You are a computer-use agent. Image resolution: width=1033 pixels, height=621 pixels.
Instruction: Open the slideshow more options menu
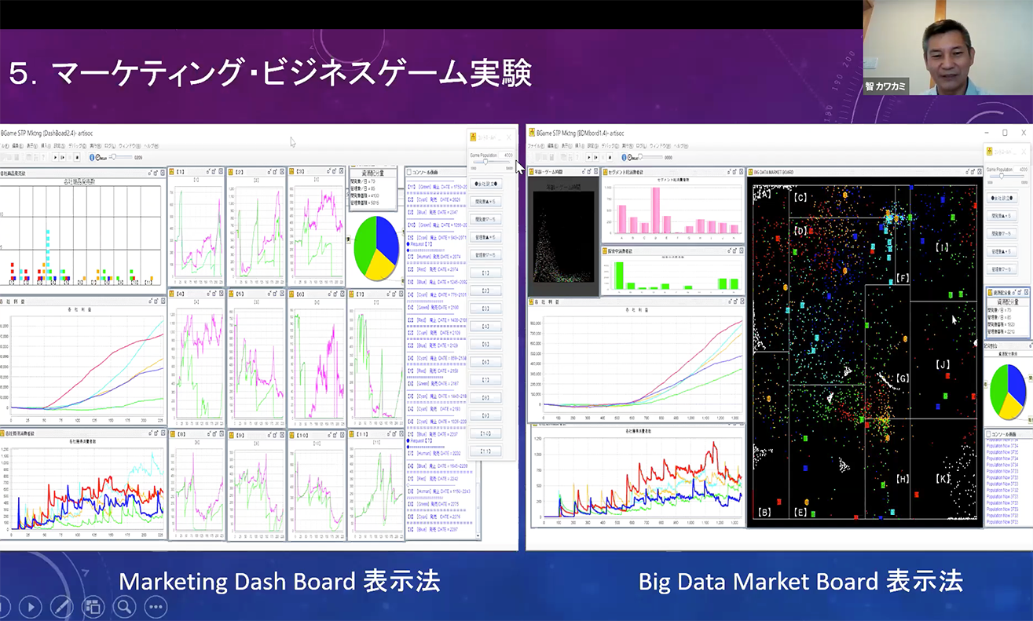156,606
